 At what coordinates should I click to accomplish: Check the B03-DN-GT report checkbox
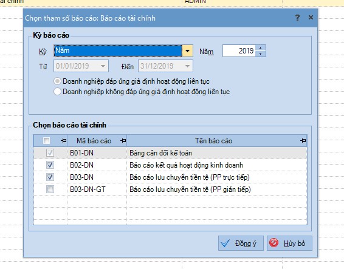[50, 189]
